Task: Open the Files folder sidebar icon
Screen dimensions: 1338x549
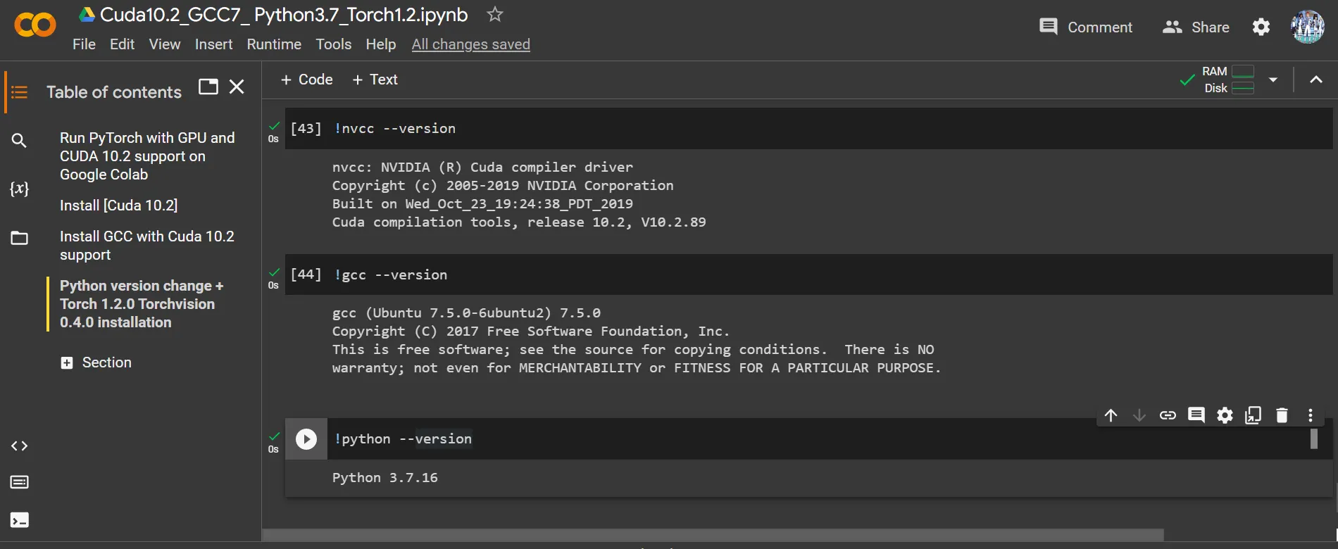Action: tap(19, 238)
